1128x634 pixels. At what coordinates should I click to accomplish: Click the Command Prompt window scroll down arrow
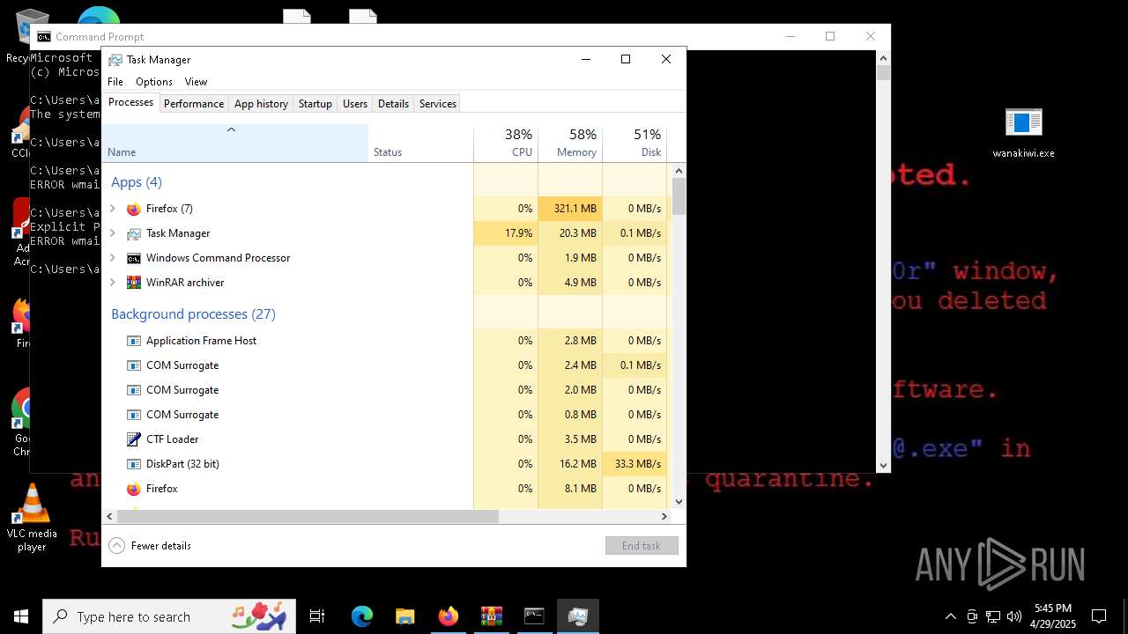883,466
